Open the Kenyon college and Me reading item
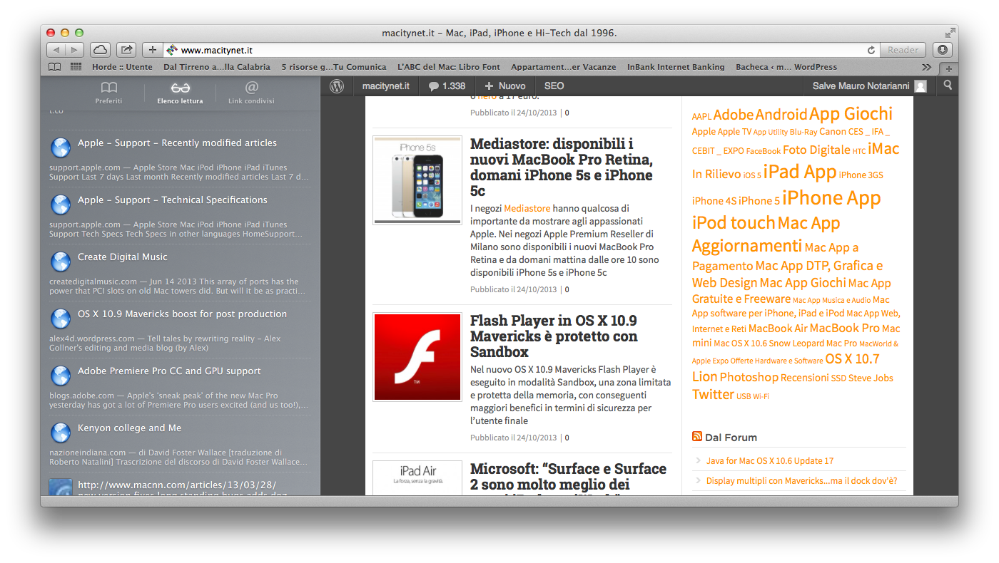The width and height of the screenshot is (999, 563). tap(180, 443)
